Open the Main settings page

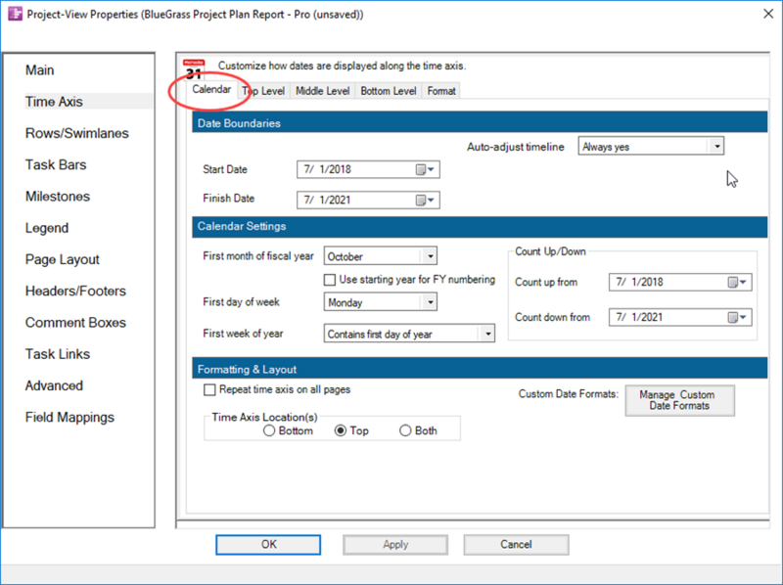click(40, 70)
